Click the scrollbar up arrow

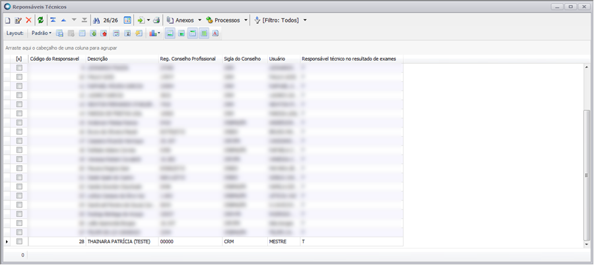tap(587, 67)
